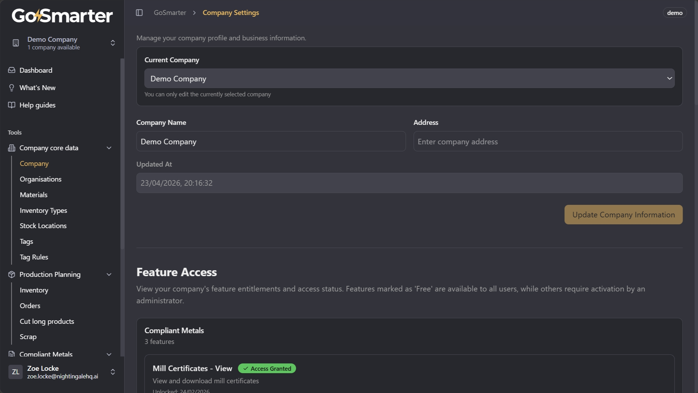This screenshot has height=393, width=698.
Task: Open Inventory Types
Action: pos(43,210)
